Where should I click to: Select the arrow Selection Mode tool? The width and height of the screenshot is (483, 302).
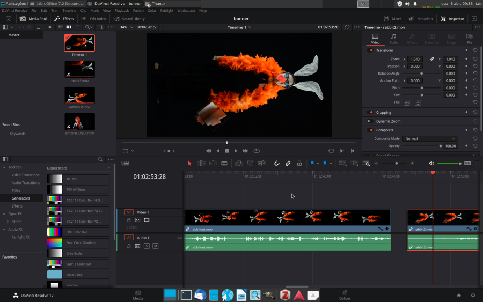click(x=189, y=163)
